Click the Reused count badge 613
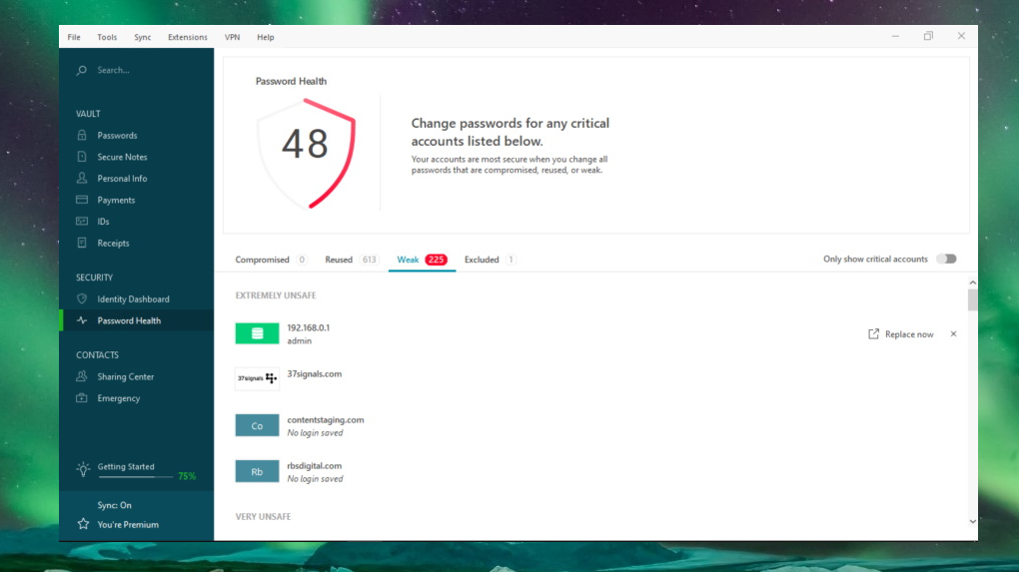 [x=369, y=260]
